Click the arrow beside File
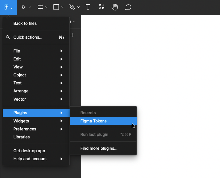The image size is (220, 178). click(x=61, y=51)
